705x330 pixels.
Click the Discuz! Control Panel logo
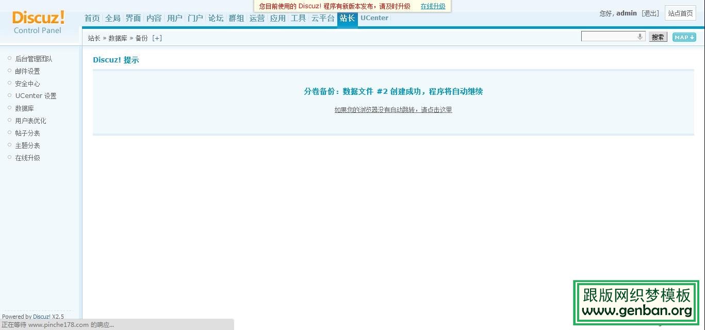(x=38, y=23)
